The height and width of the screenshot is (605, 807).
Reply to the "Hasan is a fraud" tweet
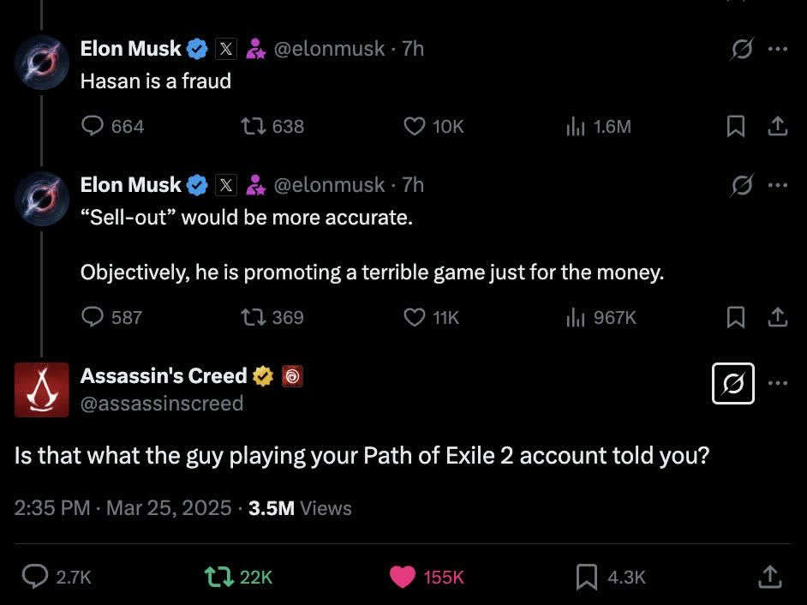[93, 127]
